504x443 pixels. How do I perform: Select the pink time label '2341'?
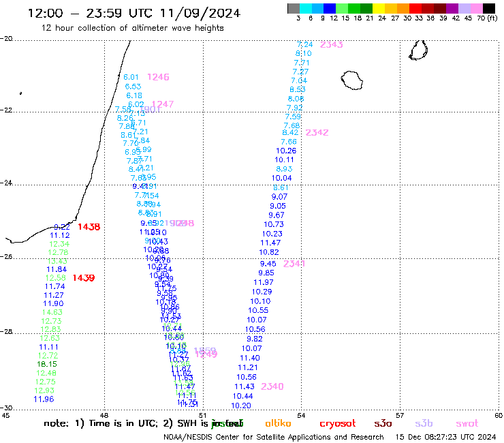point(294,264)
